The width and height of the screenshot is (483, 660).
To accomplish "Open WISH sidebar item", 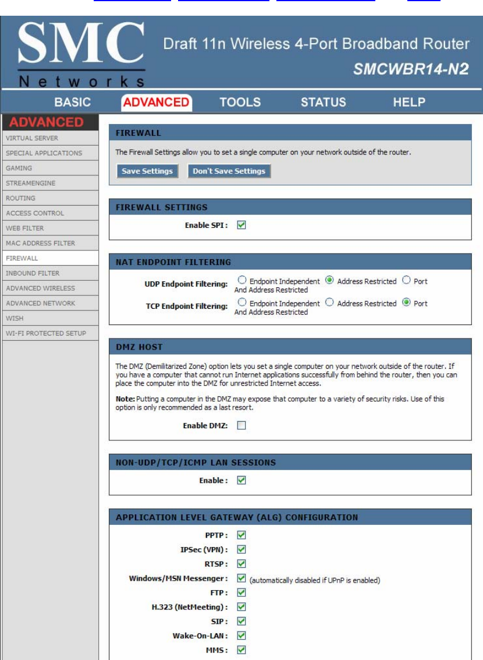I will 51,318.
